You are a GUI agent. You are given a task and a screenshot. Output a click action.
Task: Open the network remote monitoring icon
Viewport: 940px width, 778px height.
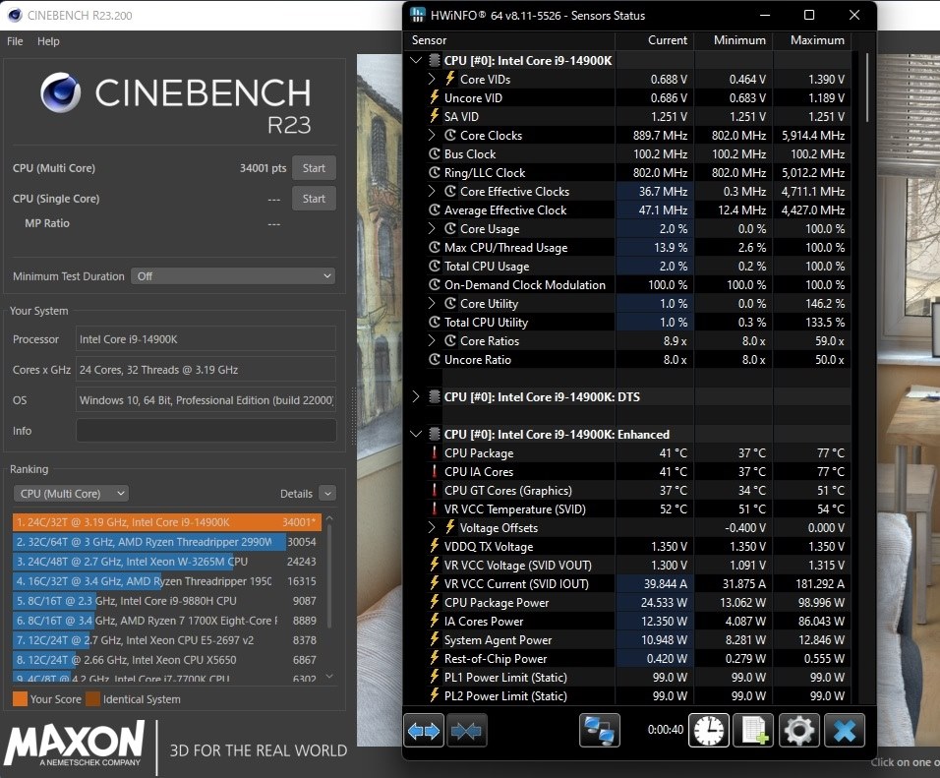(600, 731)
